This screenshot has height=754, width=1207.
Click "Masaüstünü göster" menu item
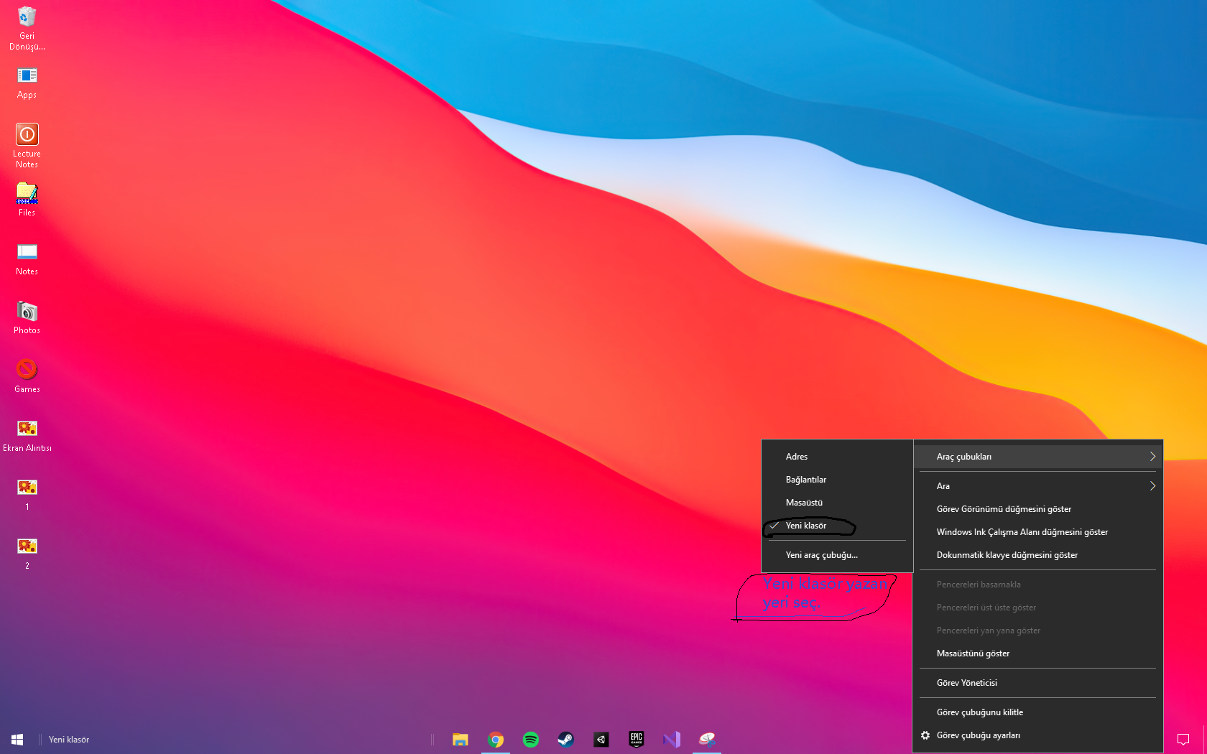pyautogui.click(x=973, y=653)
